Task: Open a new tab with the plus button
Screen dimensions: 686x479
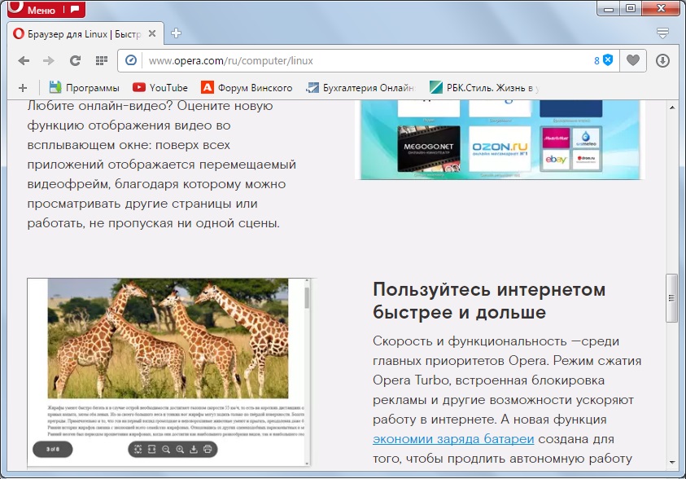Action: [176, 33]
